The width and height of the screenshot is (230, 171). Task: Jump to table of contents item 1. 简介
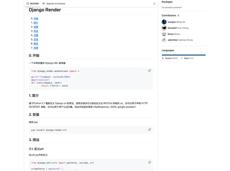point(36,23)
